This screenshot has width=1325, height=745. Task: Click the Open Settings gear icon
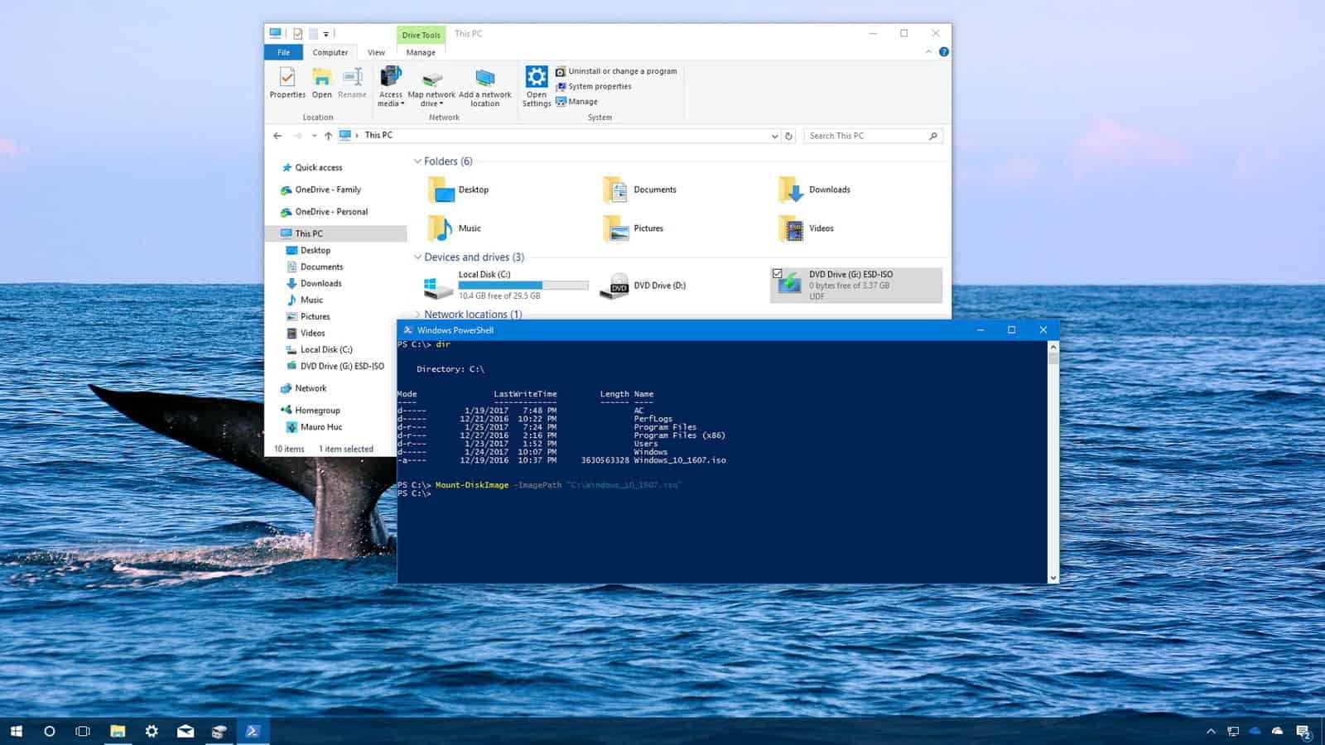pos(537,77)
